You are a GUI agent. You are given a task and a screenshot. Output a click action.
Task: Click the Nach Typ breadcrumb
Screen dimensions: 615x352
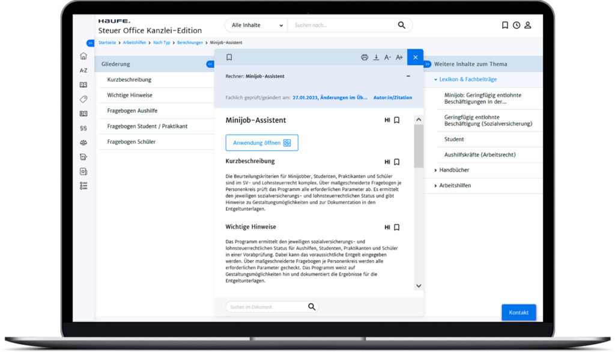(x=162, y=43)
